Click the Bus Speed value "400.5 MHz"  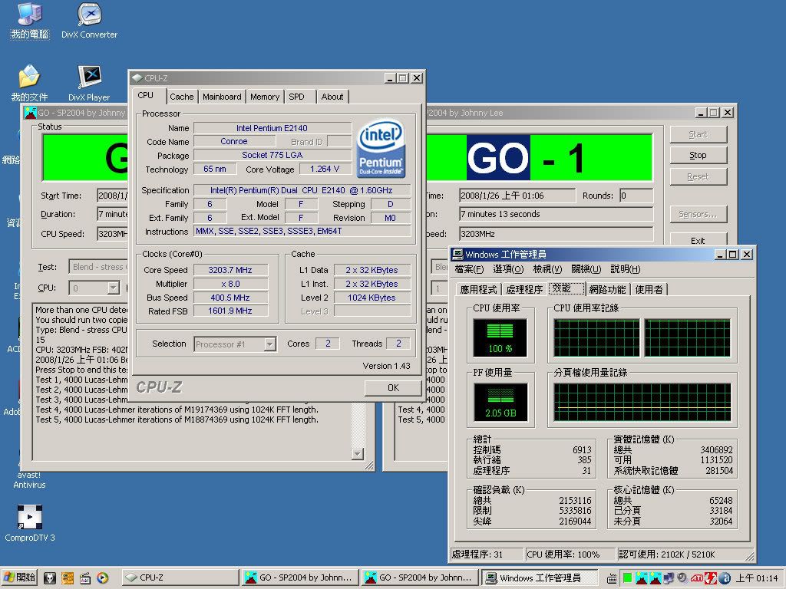(230, 298)
